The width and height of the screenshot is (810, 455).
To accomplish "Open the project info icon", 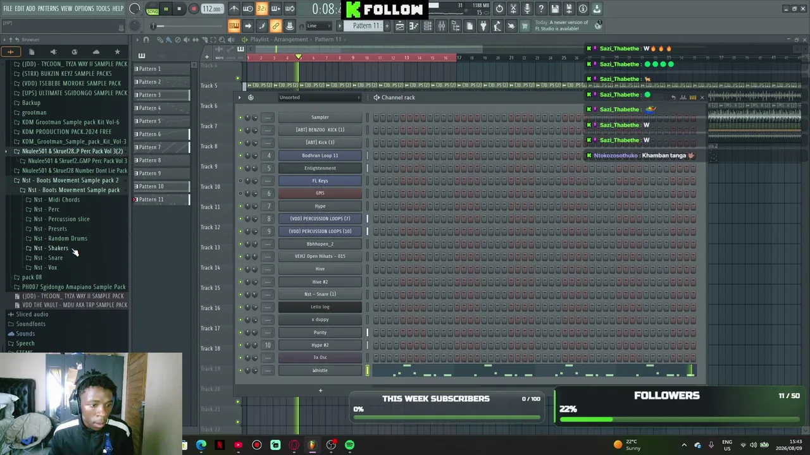I will tap(583, 9).
